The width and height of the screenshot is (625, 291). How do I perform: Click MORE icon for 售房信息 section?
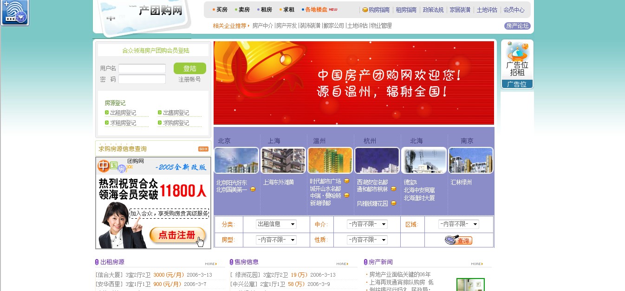tap(342, 264)
